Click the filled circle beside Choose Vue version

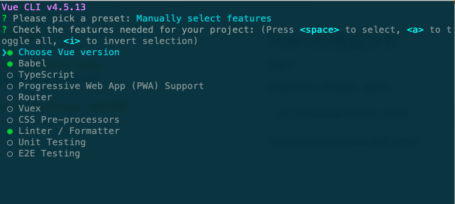tap(10, 53)
